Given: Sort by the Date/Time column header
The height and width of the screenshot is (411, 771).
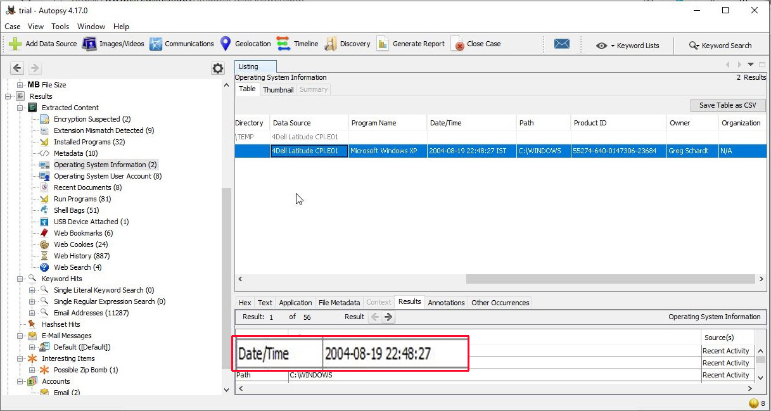Looking at the screenshot, I should (x=471, y=123).
